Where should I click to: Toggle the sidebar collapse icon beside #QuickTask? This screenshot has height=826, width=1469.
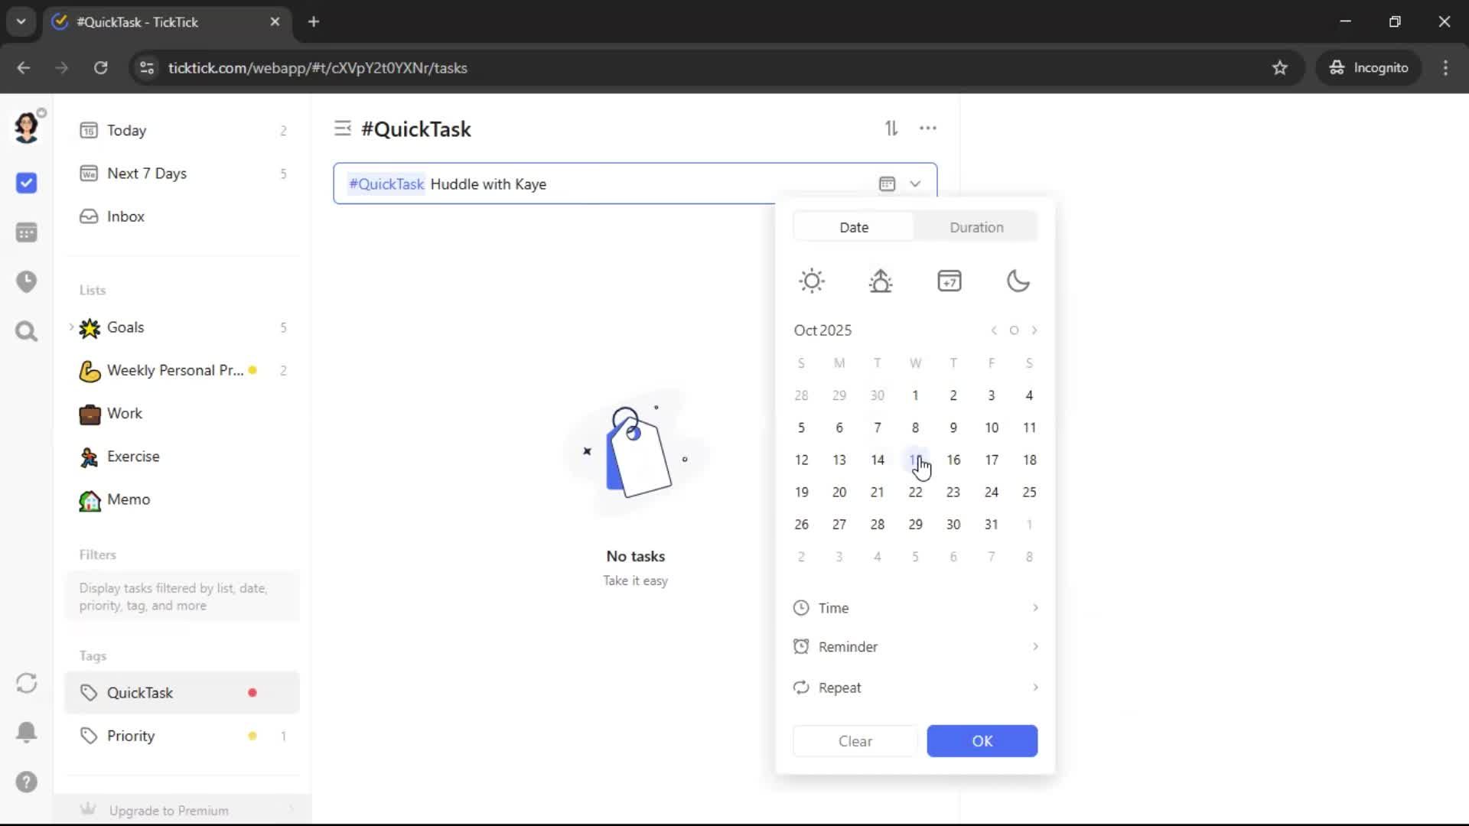342,128
